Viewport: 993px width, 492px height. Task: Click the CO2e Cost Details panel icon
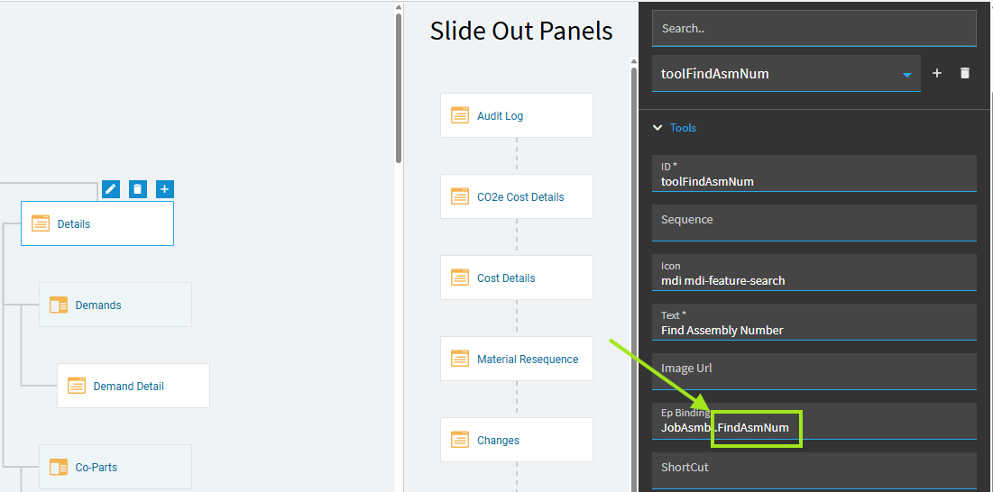coord(460,196)
